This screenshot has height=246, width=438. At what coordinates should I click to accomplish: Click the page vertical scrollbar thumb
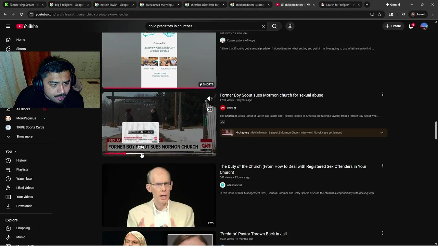coord(436,131)
